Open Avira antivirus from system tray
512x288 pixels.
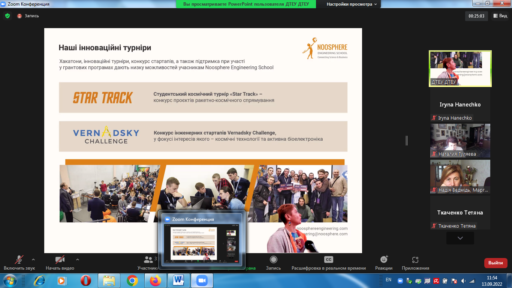tap(436, 280)
